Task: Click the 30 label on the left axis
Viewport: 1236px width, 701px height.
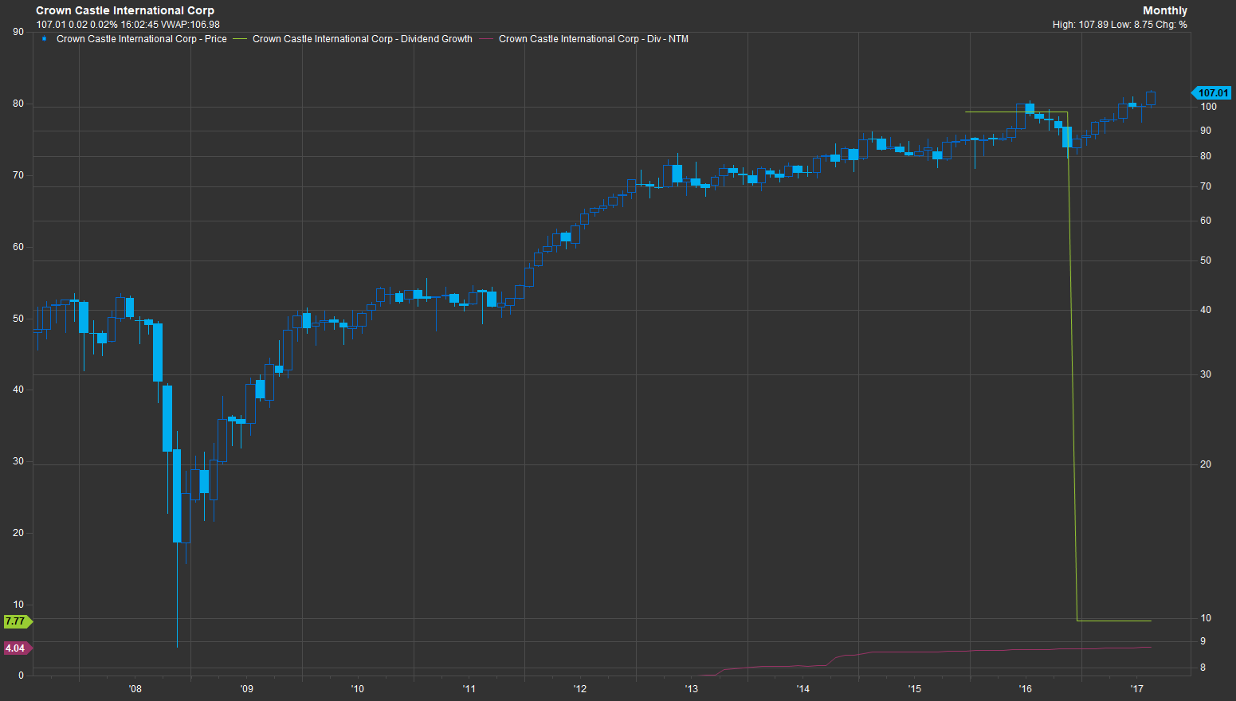Action: pyautogui.click(x=18, y=461)
